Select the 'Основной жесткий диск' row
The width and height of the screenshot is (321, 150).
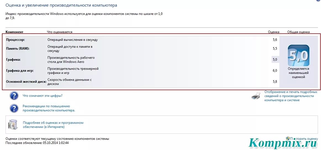tap(142, 82)
